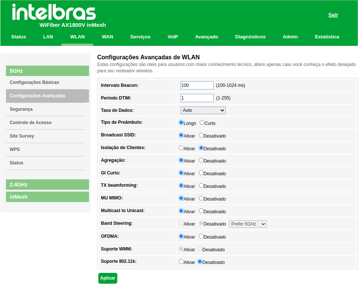The image size is (359, 293).
Task: Click the Aplicar button
Action: pyautogui.click(x=108, y=278)
